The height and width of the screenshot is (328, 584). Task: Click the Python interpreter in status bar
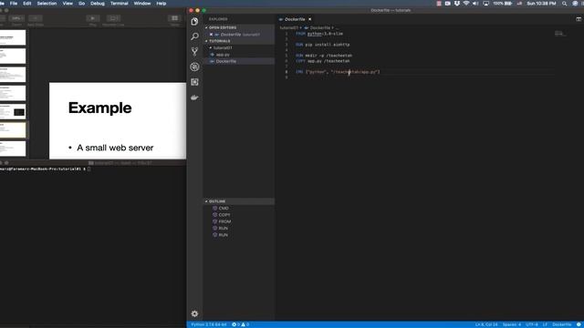209,324
